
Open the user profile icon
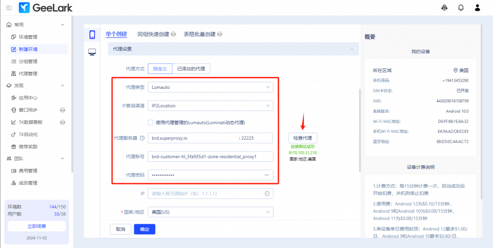coord(477,8)
